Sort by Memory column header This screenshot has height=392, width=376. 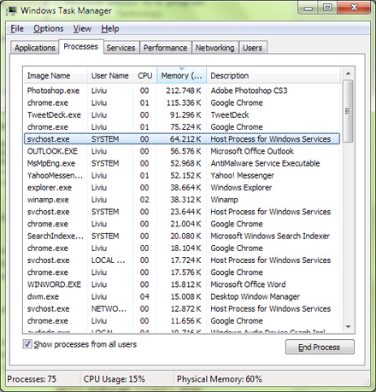point(181,76)
